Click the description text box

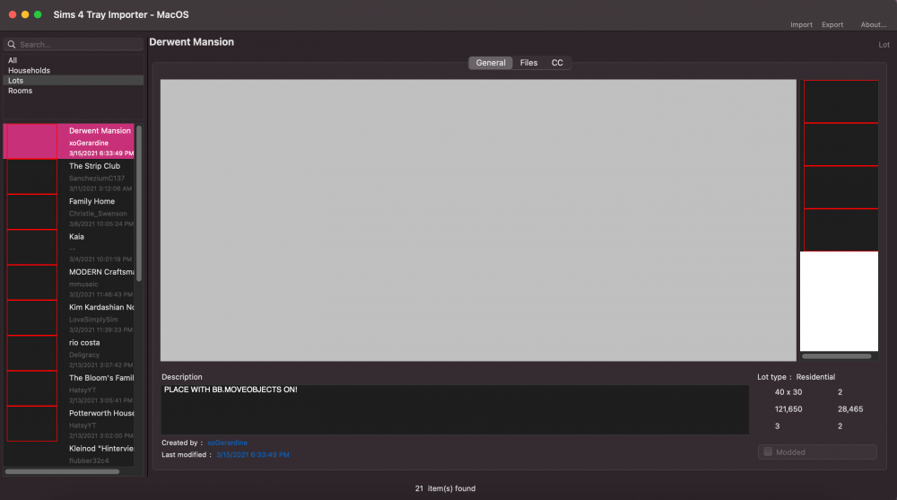(x=455, y=409)
